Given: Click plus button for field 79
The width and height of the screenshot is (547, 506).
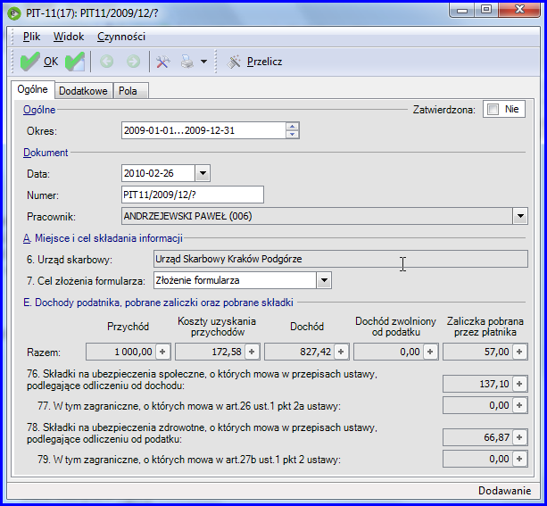Looking at the screenshot, I should coord(519,459).
